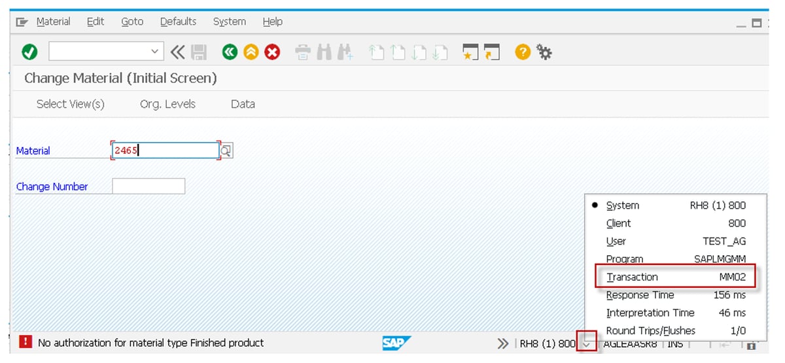Click the Find binoculars icon

coord(324,52)
